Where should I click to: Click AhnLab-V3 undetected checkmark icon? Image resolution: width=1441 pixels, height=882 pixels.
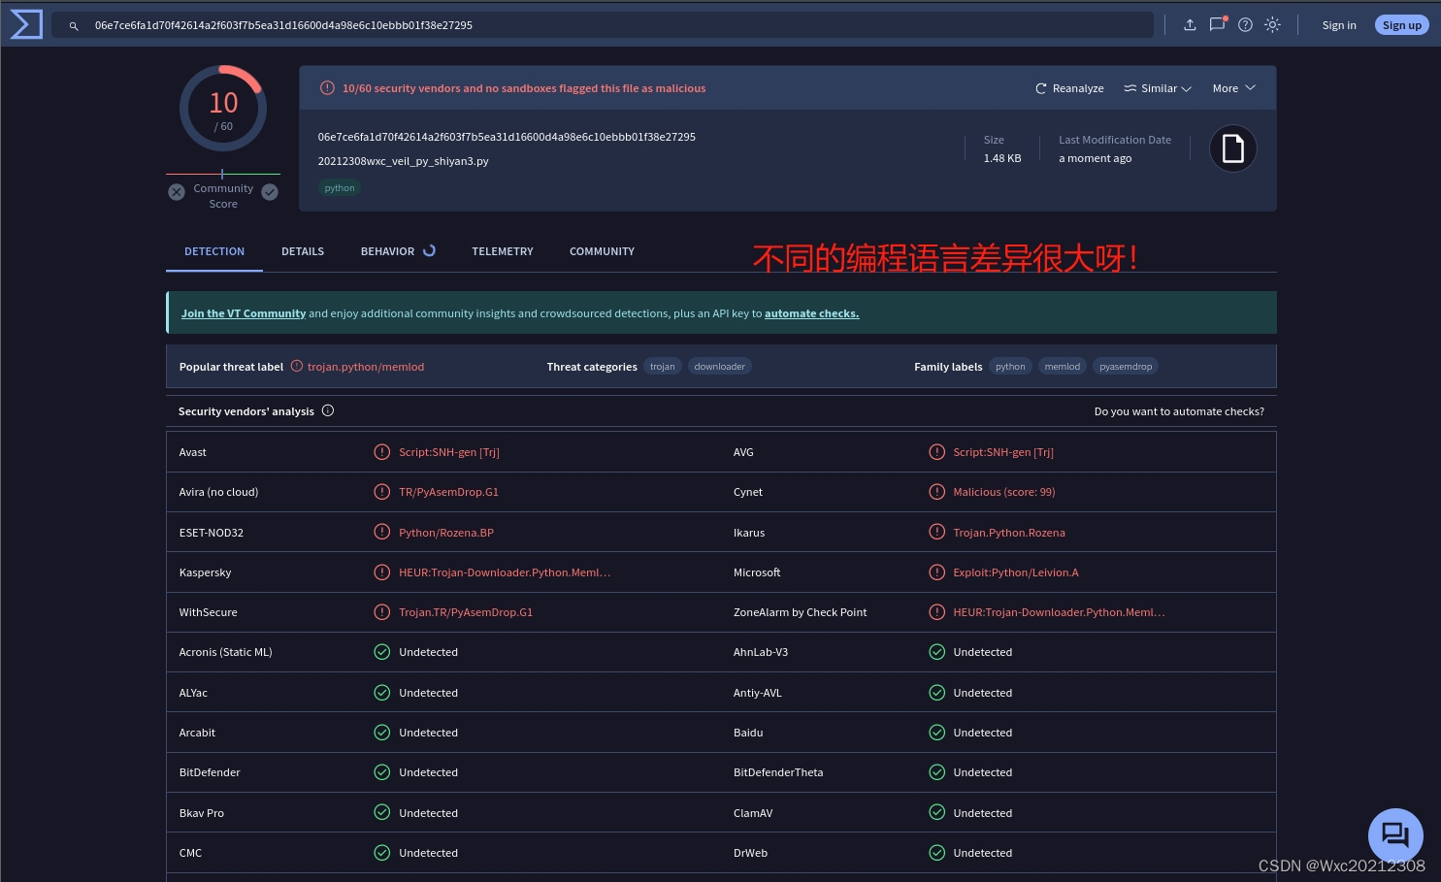coord(936,652)
